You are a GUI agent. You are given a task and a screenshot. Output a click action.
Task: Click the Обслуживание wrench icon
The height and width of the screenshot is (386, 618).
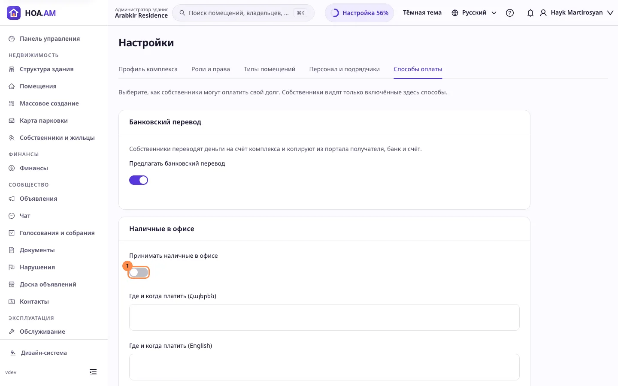(12, 332)
